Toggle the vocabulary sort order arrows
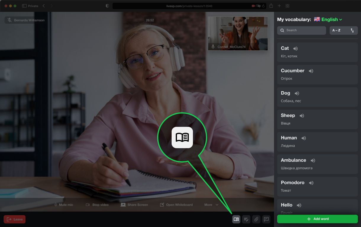Viewport: 361px width, 227px height. (x=352, y=31)
